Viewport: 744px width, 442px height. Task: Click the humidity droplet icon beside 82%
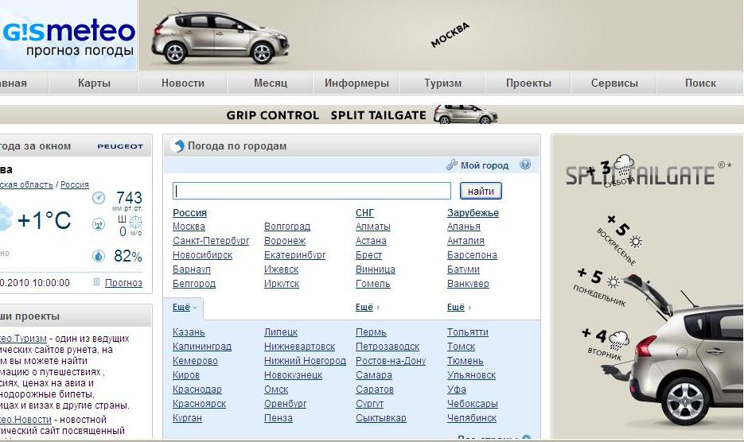tap(98, 256)
